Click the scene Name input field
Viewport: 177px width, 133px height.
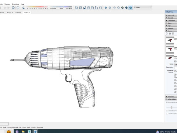click(x=176, y=64)
